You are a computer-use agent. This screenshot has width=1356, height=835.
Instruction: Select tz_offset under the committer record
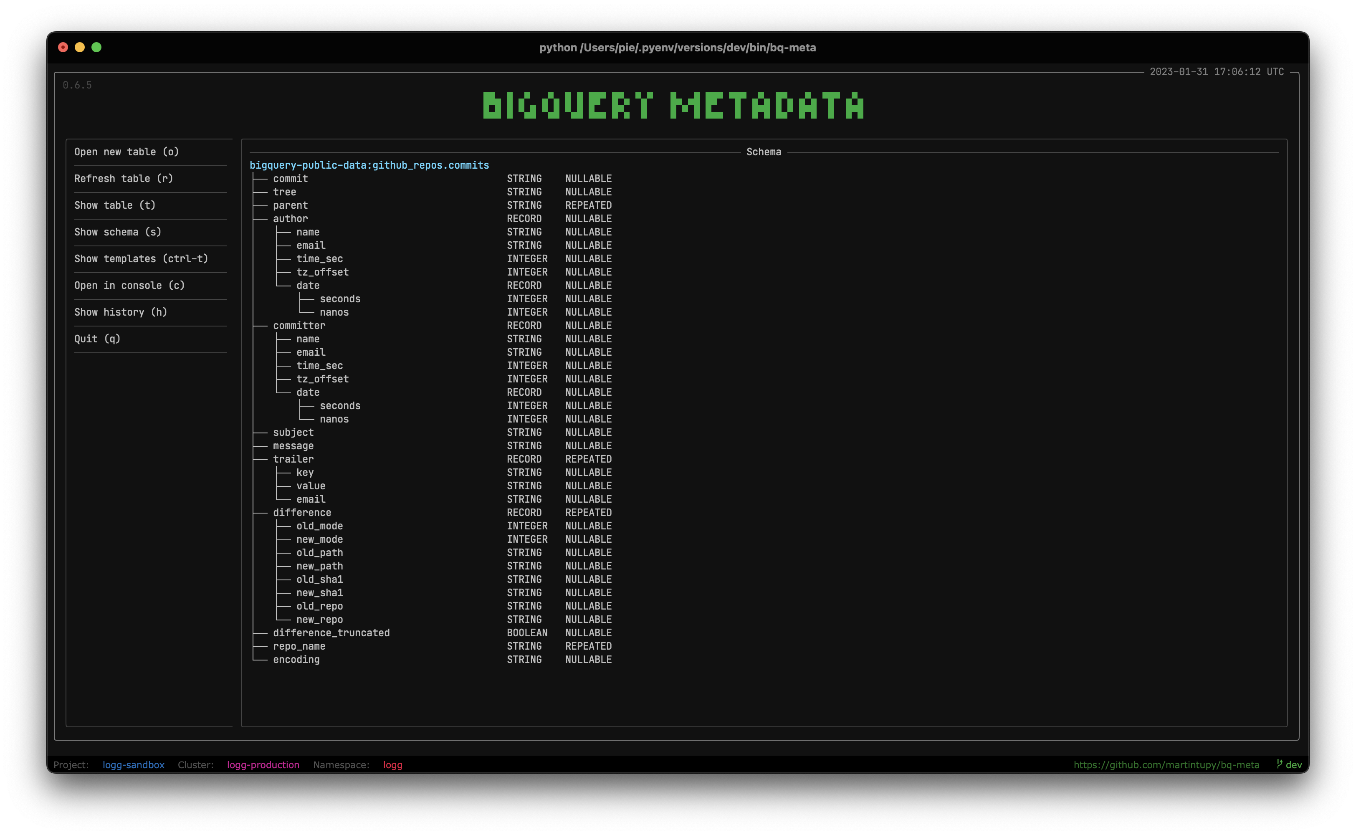click(444, 379)
